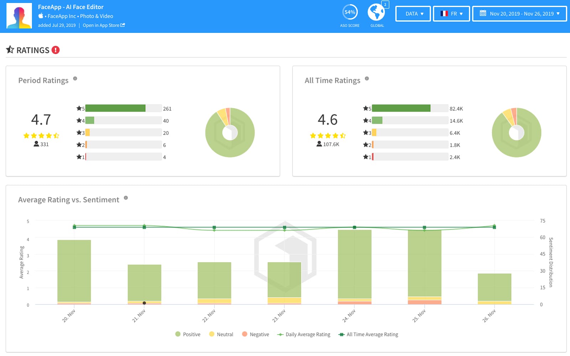Screen dimensions: 570x356
Task: Click the All Time Ratings donut chart
Action: pyautogui.click(x=517, y=133)
